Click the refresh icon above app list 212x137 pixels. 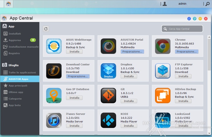click(46, 29)
